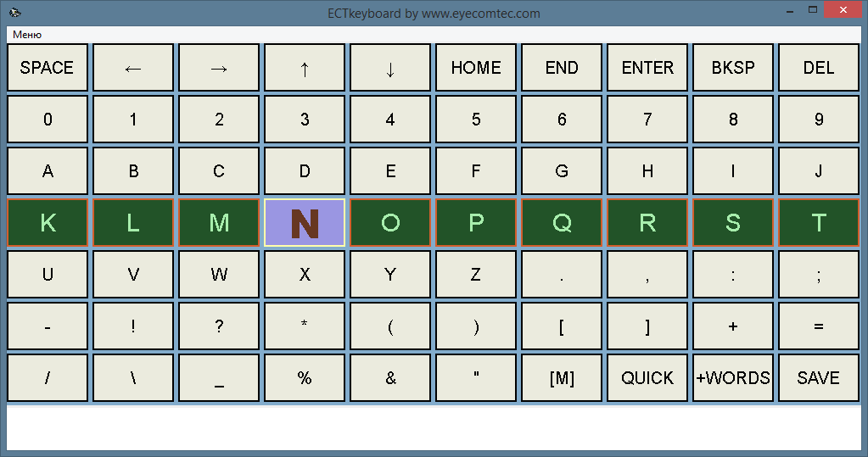The width and height of the screenshot is (868, 457).
Task: Choose the letter U key
Action: pos(48,275)
